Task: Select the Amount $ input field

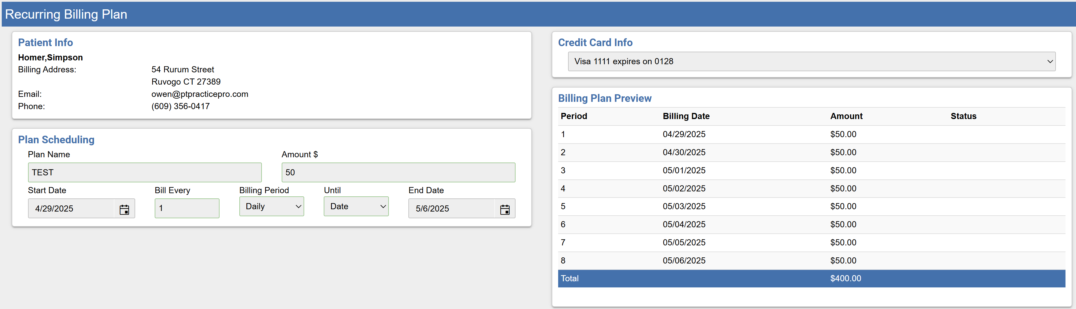Action: tap(398, 172)
